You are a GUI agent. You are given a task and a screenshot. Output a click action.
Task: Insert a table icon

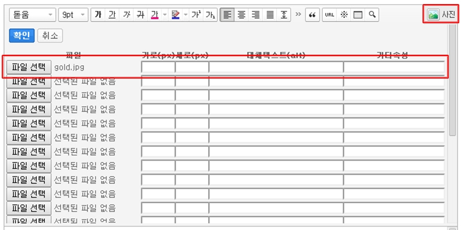357,15
